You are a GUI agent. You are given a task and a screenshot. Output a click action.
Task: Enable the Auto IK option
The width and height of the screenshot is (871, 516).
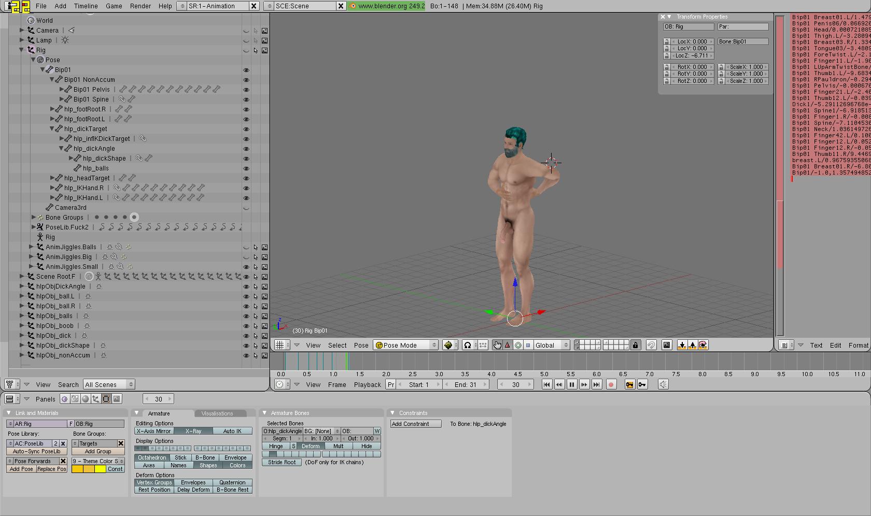[x=232, y=431]
